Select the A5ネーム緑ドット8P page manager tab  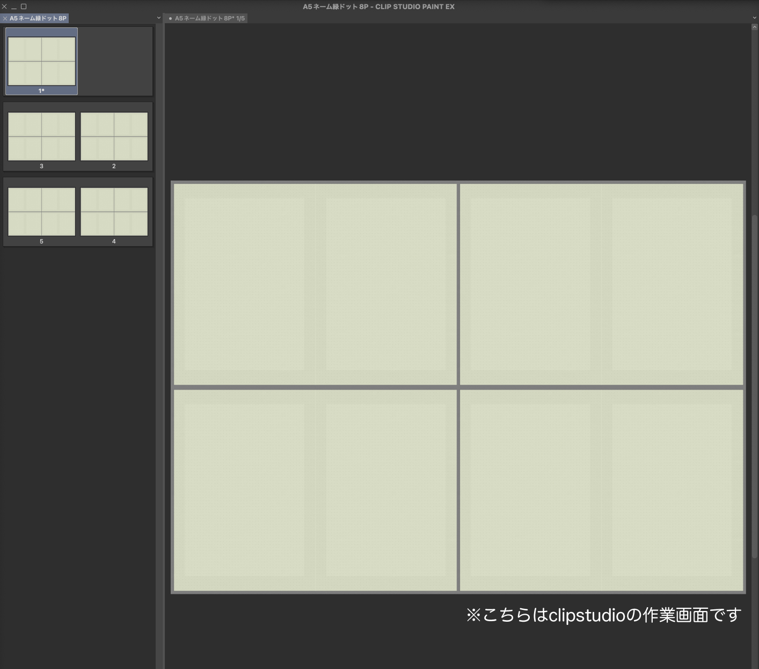38,18
